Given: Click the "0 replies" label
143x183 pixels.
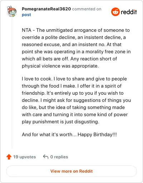Looking at the screenshot, I should [59, 157].
